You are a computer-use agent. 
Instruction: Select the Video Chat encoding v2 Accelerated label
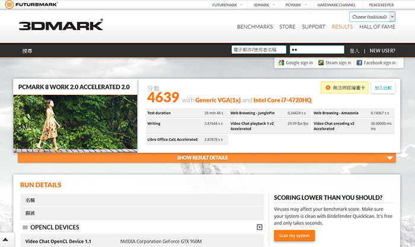[334, 126]
